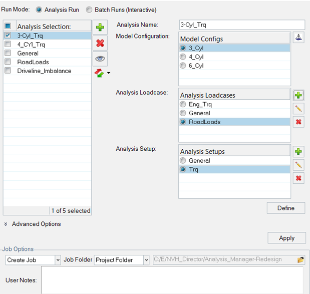
Task: Expand the Advanced Options section
Action: click(6, 224)
